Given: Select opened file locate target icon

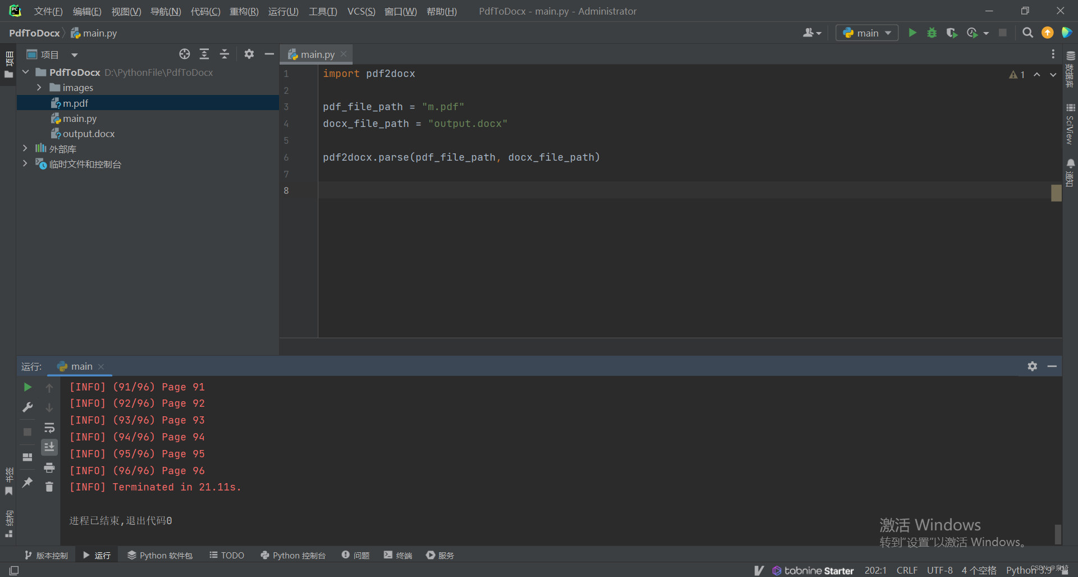Looking at the screenshot, I should [185, 54].
